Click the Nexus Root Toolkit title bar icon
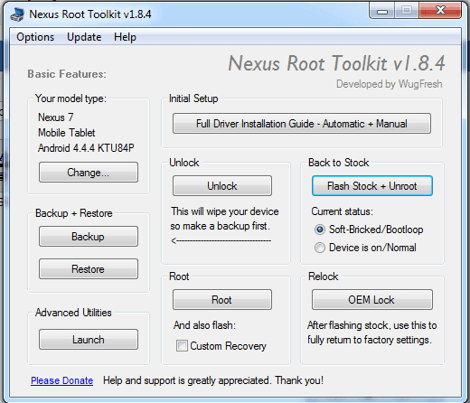Image resolution: width=470 pixels, height=403 pixels. point(17,14)
